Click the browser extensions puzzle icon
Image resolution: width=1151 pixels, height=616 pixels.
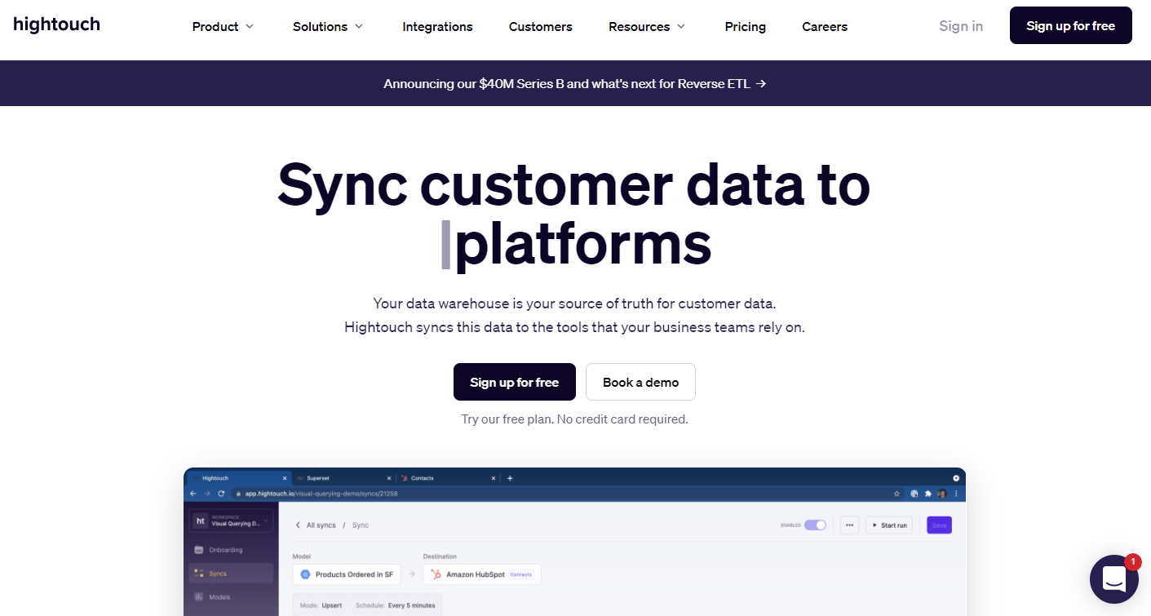pyautogui.click(x=928, y=494)
